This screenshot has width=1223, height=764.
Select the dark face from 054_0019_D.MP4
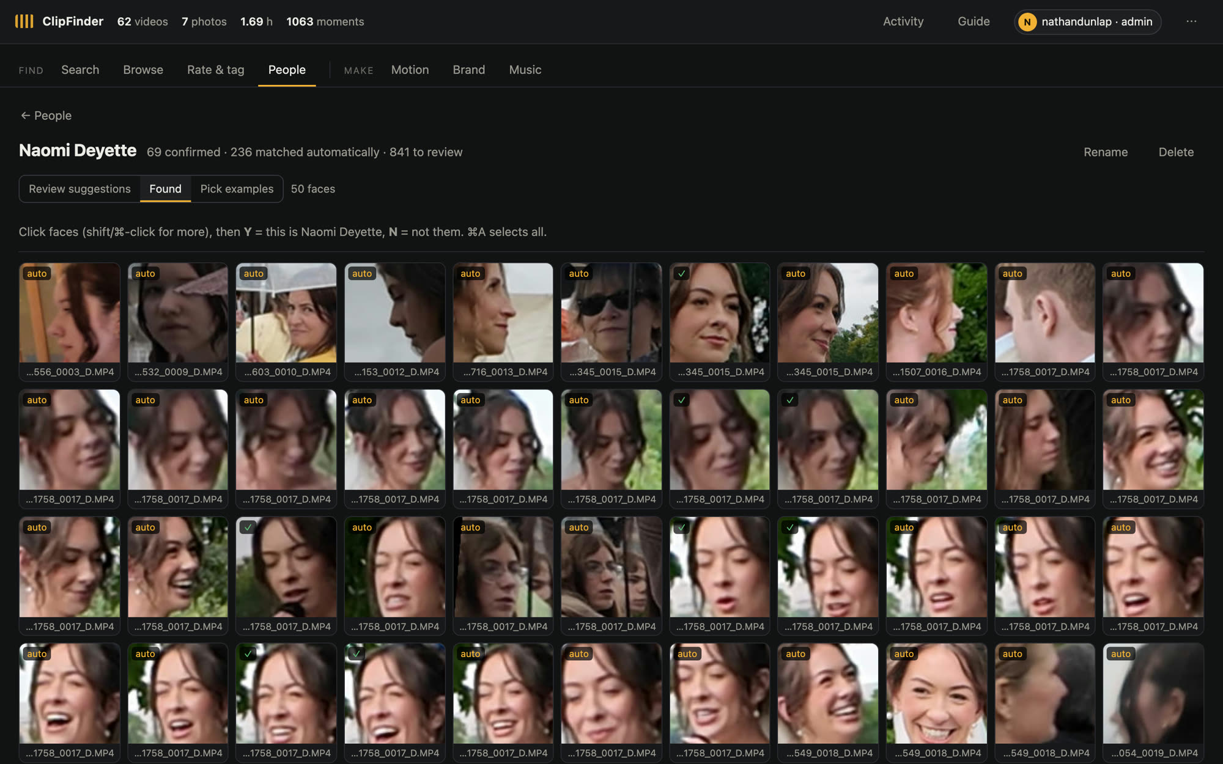click(1153, 694)
